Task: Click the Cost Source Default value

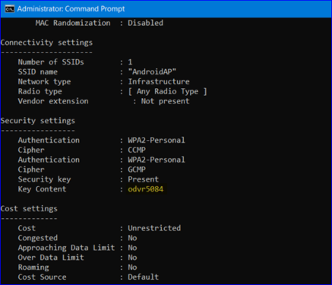Action: click(144, 277)
